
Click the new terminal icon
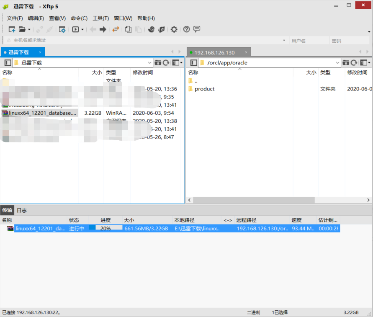tap(75, 29)
